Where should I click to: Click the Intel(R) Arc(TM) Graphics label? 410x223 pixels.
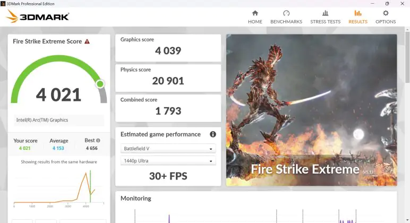42,120
